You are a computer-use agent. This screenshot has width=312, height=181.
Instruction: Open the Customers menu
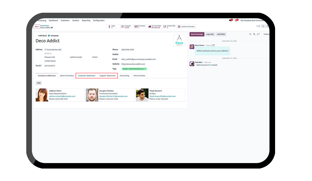(65, 21)
